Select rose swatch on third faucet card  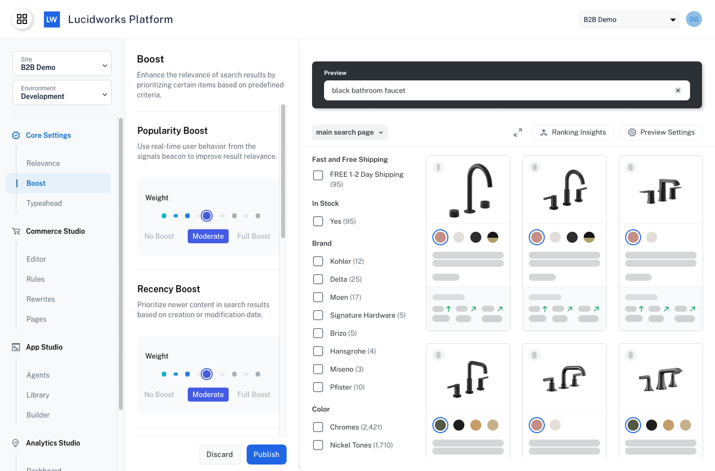(633, 237)
